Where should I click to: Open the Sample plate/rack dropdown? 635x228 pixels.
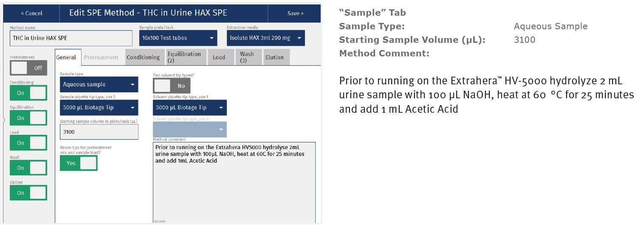[x=178, y=38]
